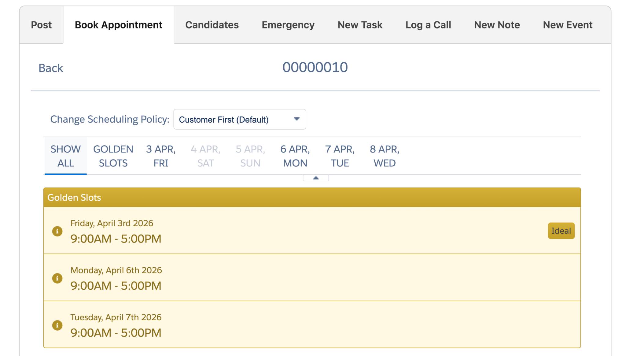Choose the Monday, April 6th 9:00AM - 5:00PM slot
The height and width of the screenshot is (356, 626).
[x=312, y=278]
